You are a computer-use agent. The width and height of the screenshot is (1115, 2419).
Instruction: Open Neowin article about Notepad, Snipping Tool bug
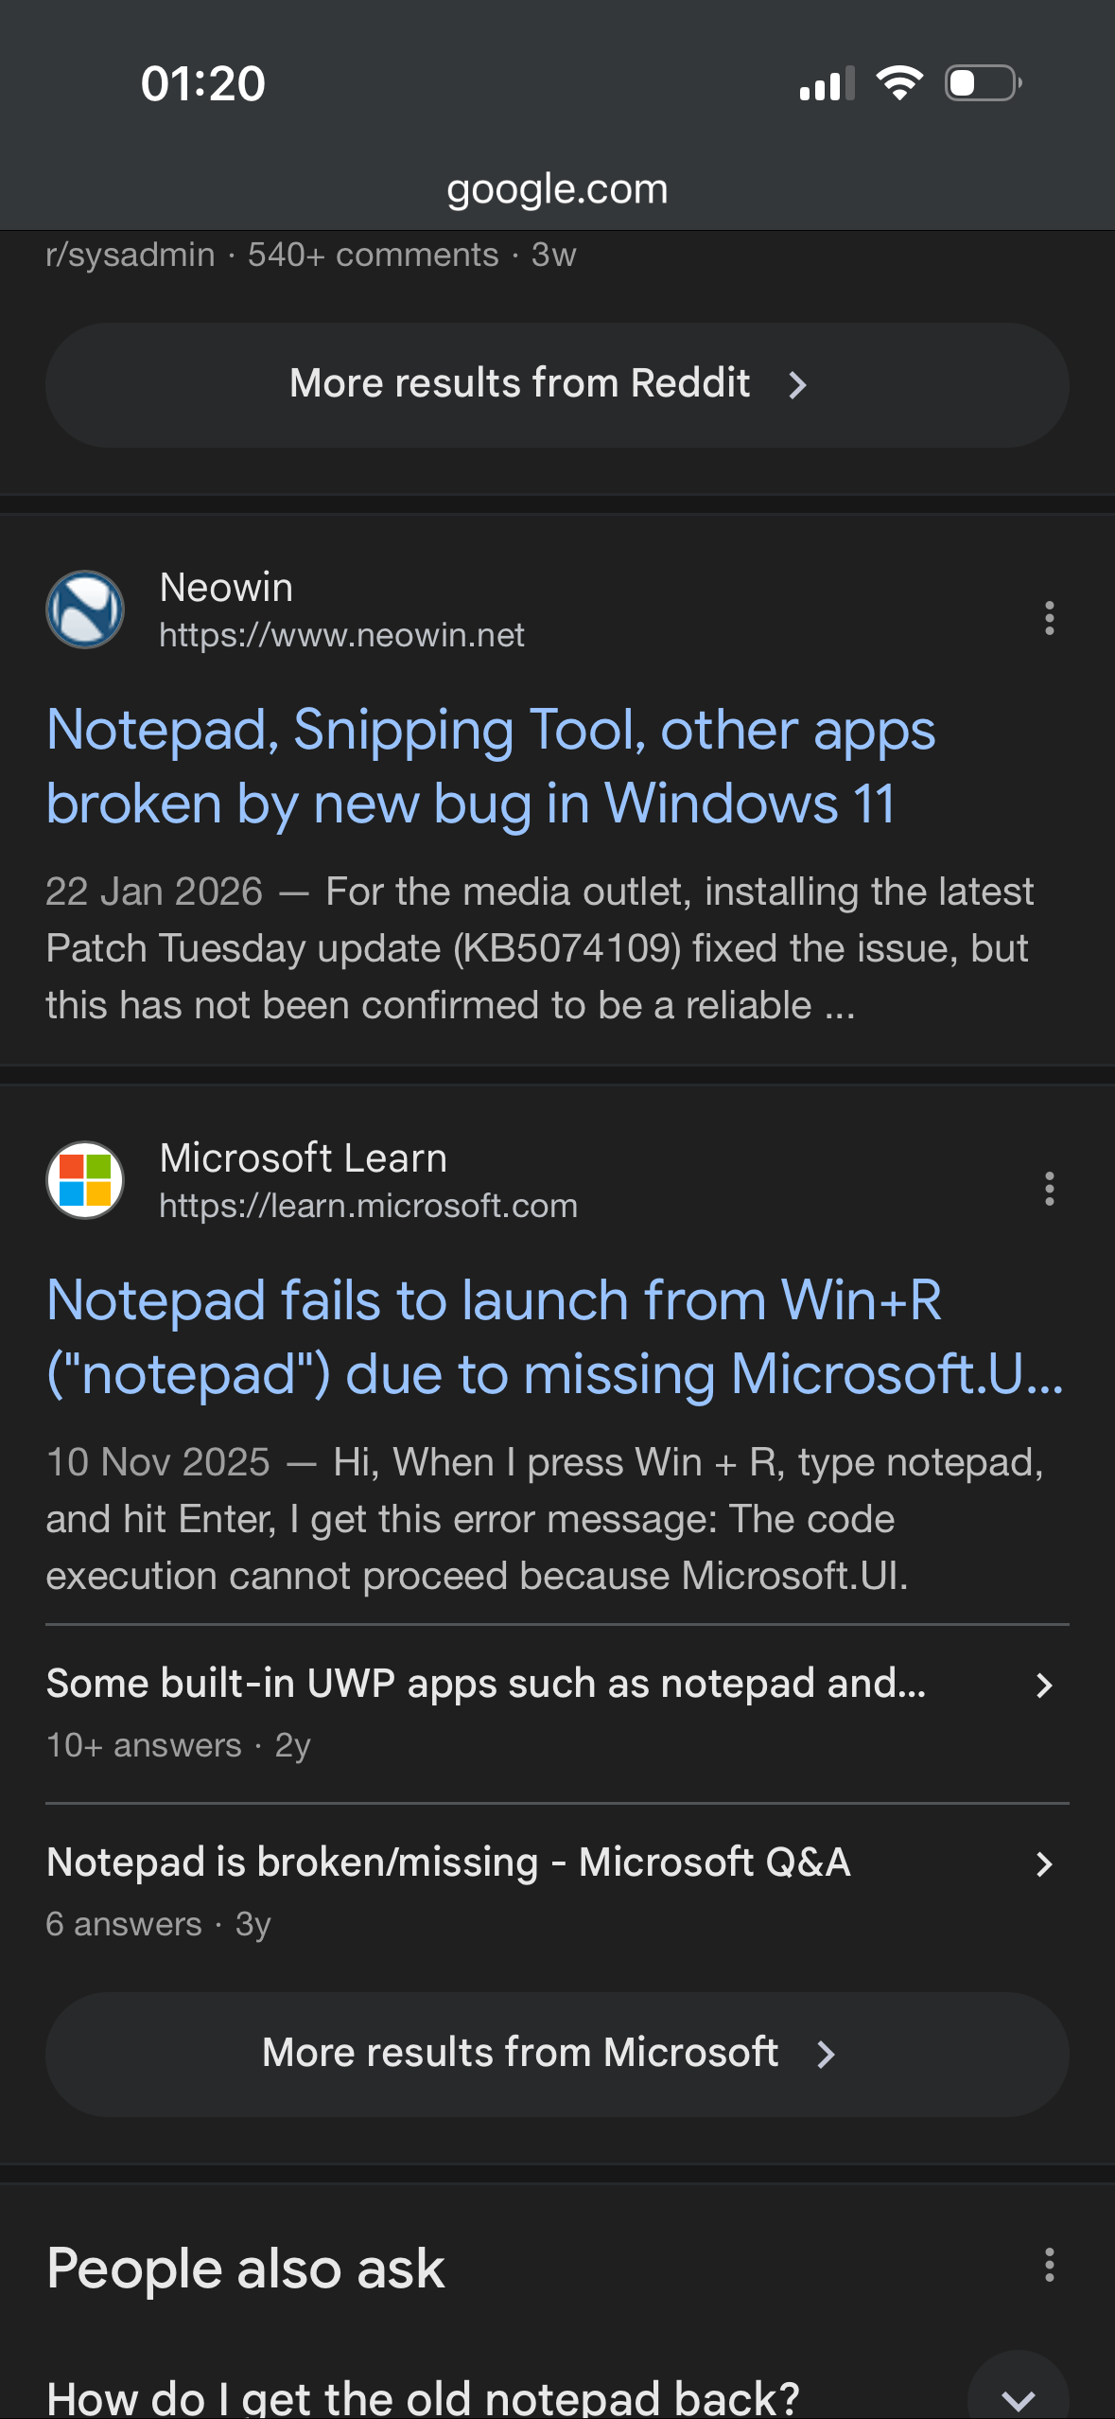[491, 767]
